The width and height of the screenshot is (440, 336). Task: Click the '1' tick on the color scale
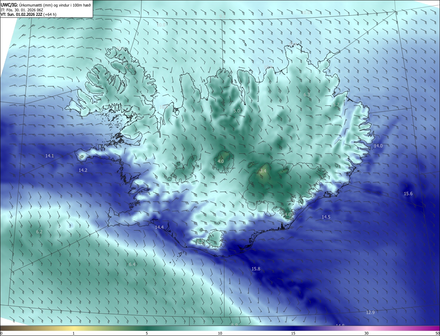[x=74, y=334]
